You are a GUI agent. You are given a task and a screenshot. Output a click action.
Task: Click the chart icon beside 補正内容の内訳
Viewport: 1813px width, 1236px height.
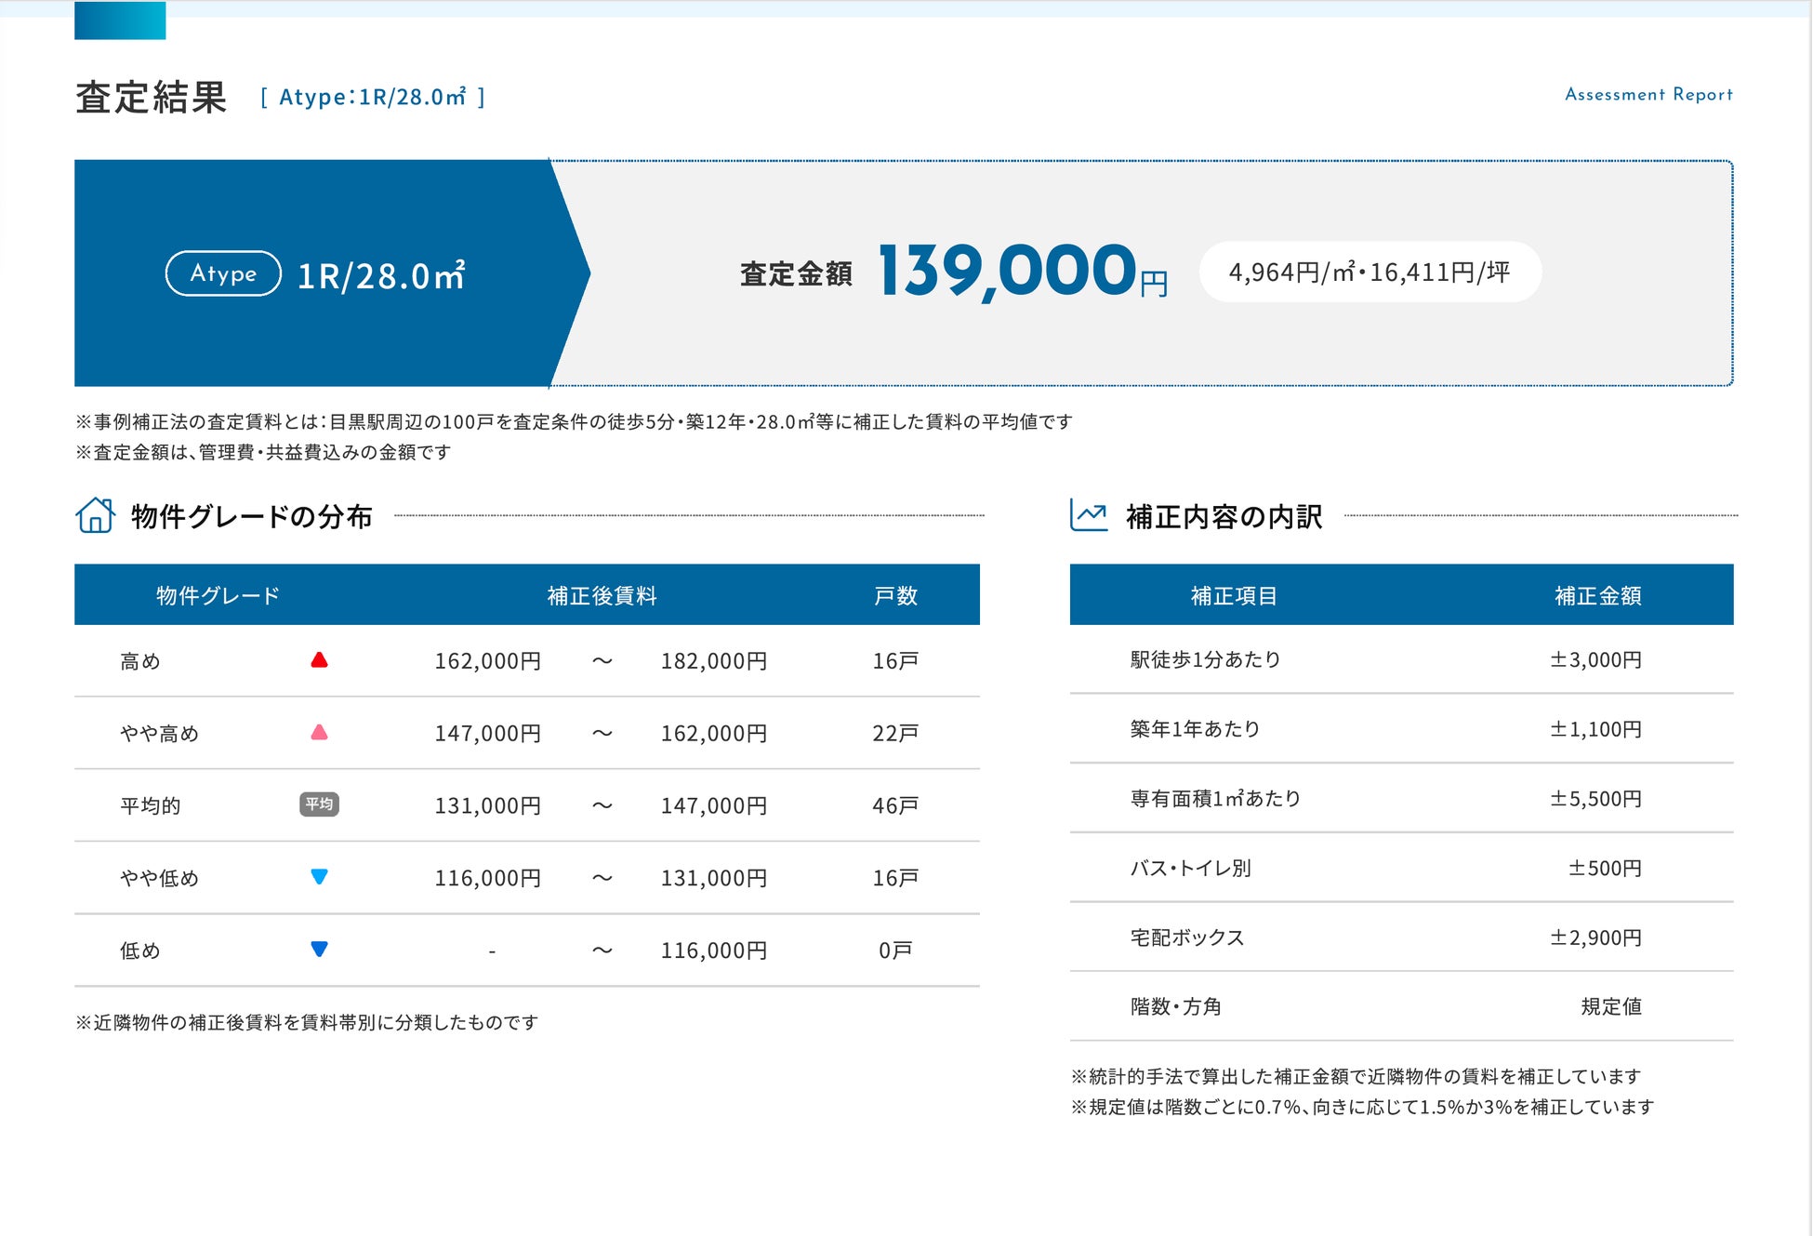point(1089,515)
